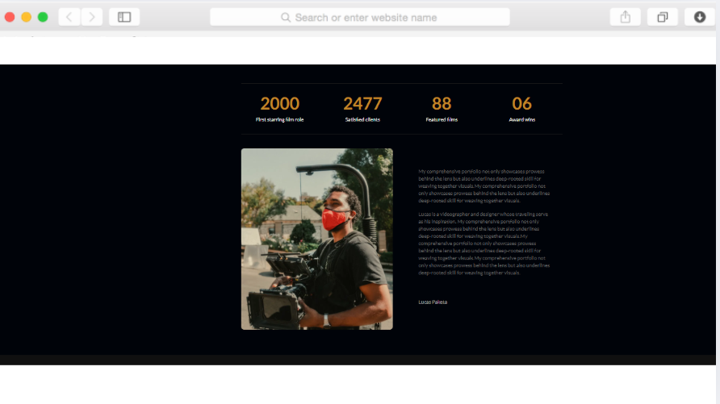Select the 2000 statistic number
The height and width of the screenshot is (404, 720).
(x=280, y=104)
